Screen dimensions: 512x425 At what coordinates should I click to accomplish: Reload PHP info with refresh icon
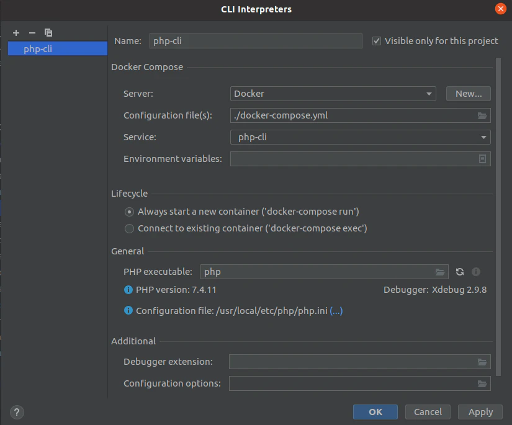460,272
